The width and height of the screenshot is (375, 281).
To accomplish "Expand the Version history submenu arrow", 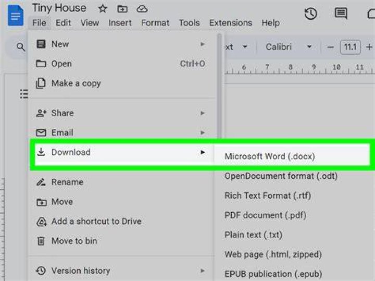I will (203, 271).
